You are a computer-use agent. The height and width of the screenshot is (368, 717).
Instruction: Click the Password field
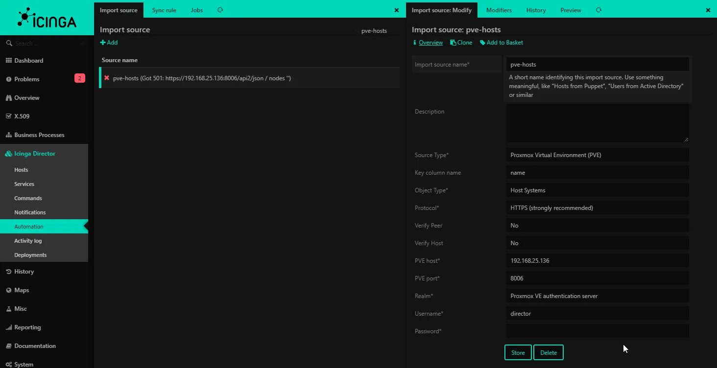point(597,331)
